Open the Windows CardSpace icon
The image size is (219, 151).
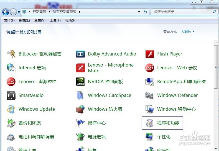click(x=80, y=96)
